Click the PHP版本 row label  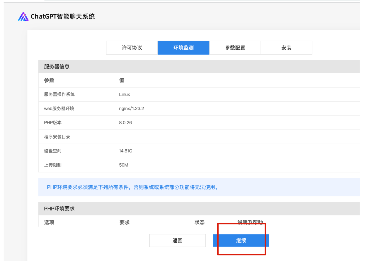click(x=53, y=122)
